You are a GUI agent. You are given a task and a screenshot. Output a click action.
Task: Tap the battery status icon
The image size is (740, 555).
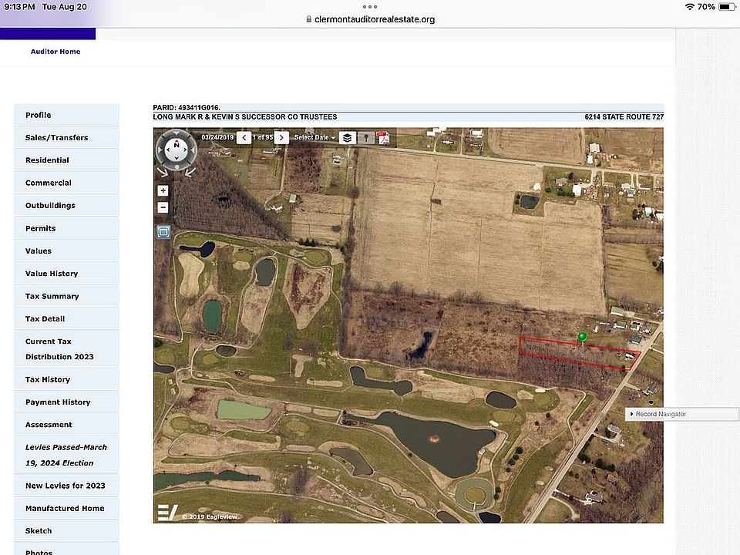(726, 7)
